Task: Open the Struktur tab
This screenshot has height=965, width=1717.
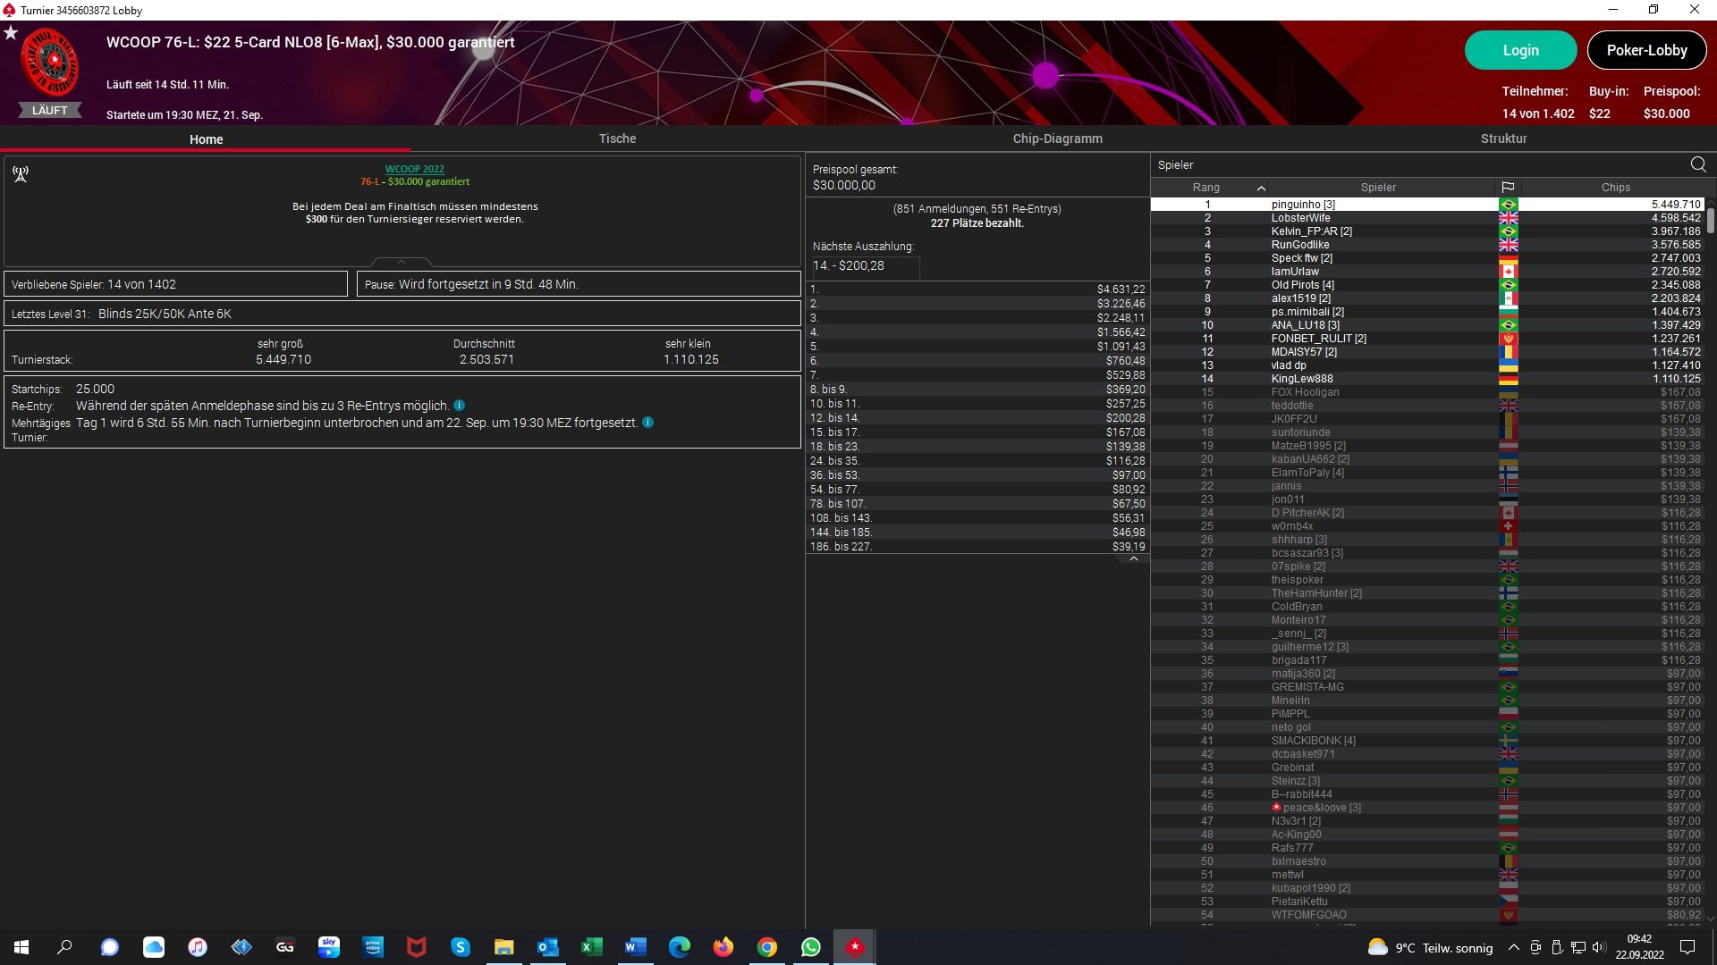Action: click(x=1503, y=138)
